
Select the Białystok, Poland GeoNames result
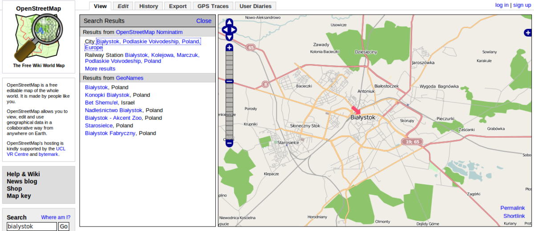point(97,87)
